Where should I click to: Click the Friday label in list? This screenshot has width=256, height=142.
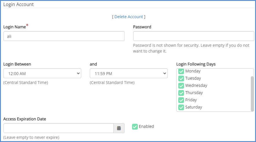(x=191, y=100)
